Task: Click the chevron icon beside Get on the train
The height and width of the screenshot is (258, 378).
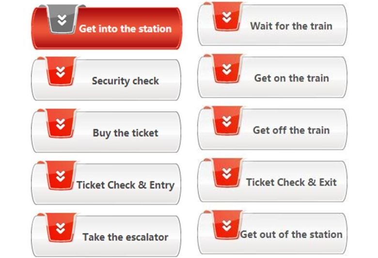Action: point(226,69)
